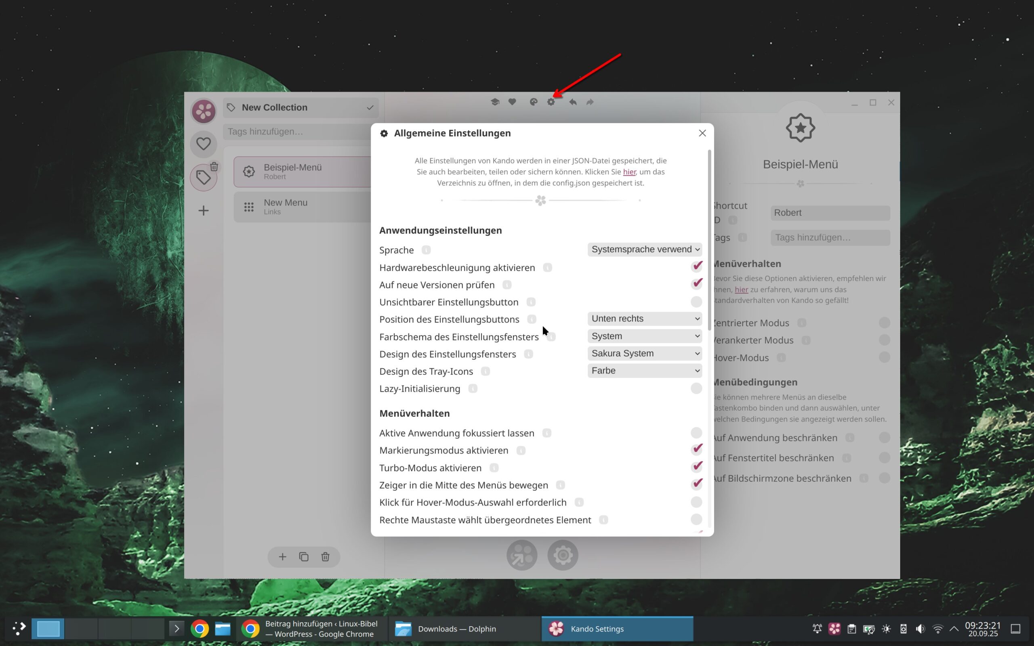Viewport: 1034px width, 646px height.
Task: Click the large gear button at bottom center
Action: [x=563, y=555]
